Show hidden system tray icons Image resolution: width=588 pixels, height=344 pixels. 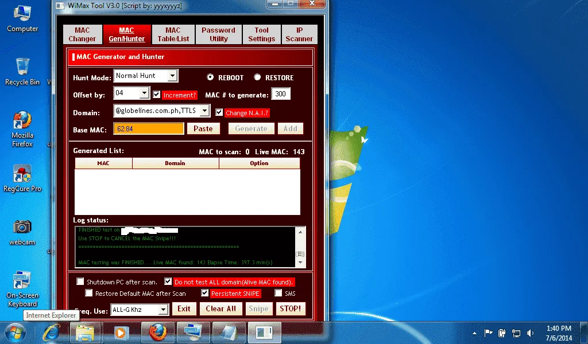[475, 333]
